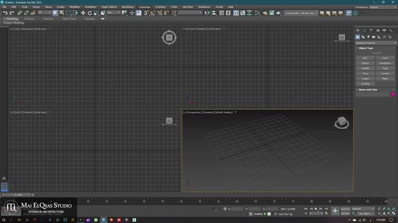The width and height of the screenshot is (398, 223).
Task: Click the time slider frame handle
Action: 18,195
